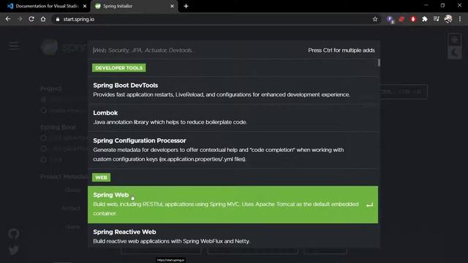Open the browser home page icon
This screenshot has height=263, width=468.
pyautogui.click(x=43, y=19)
